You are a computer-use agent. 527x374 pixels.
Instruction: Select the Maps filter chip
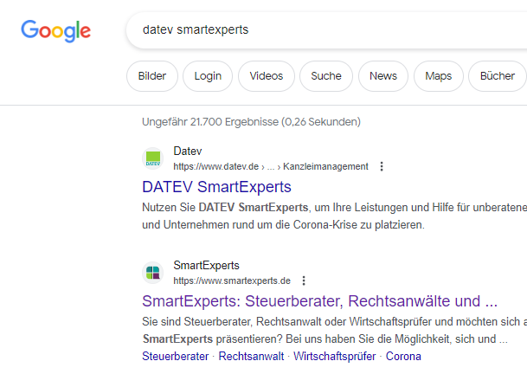(x=438, y=76)
